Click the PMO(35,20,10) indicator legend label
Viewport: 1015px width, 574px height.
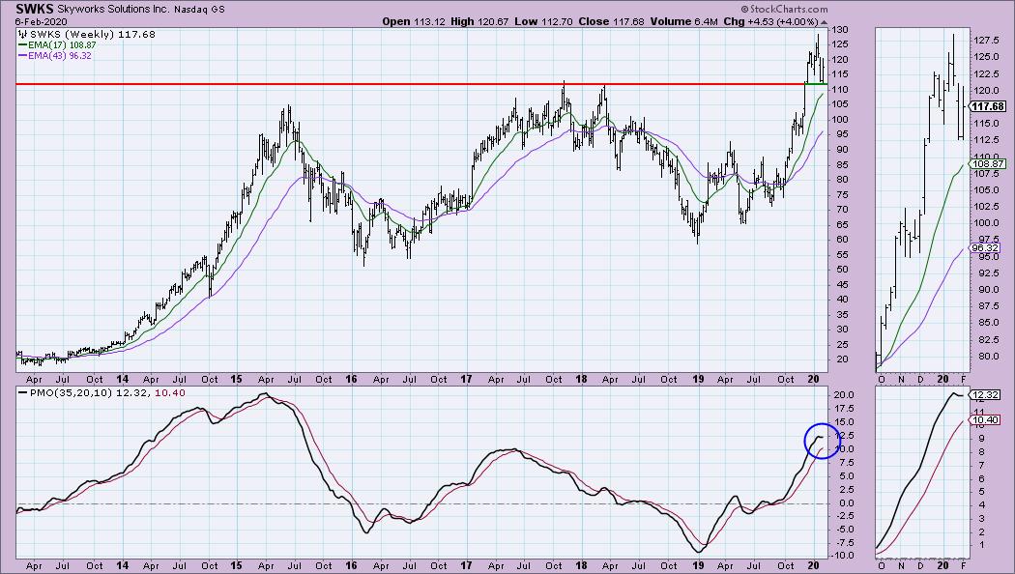[72, 392]
